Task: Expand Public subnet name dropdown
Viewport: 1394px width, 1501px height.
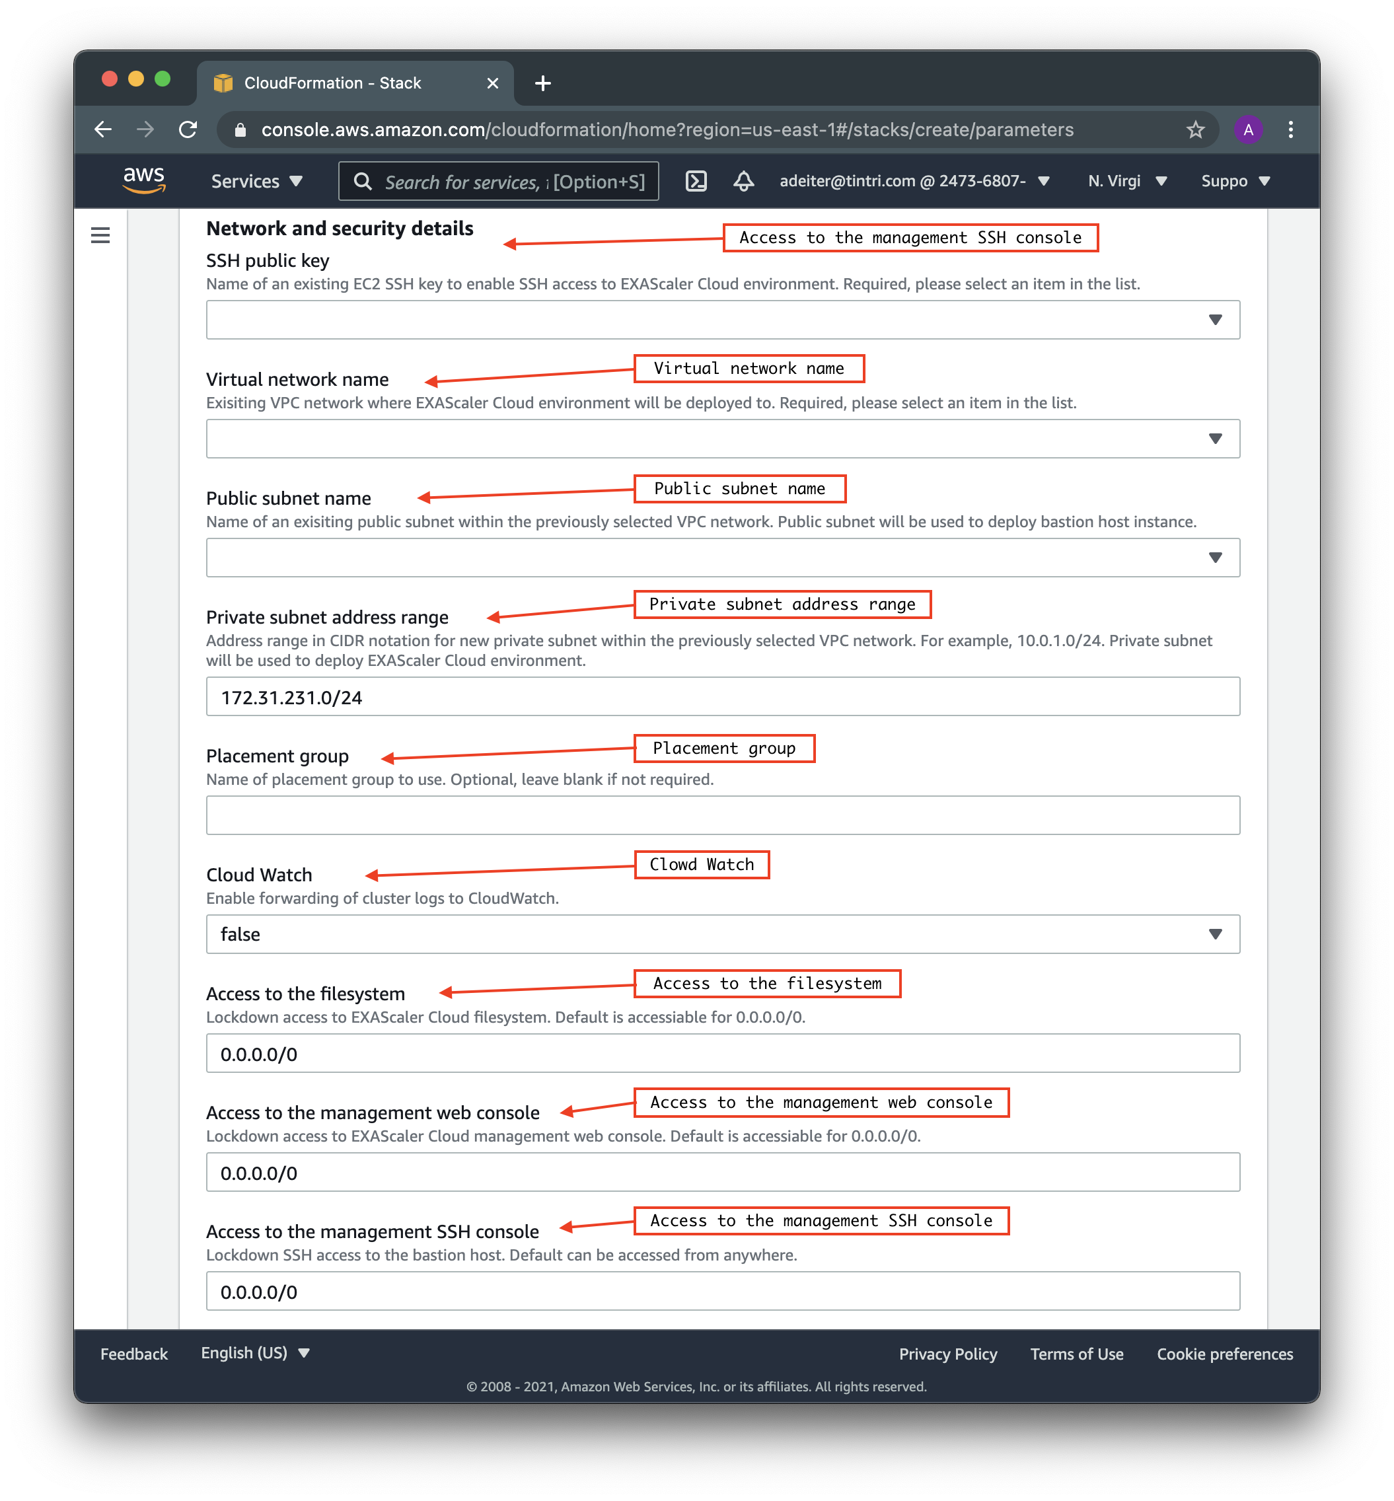Action: coord(722,558)
